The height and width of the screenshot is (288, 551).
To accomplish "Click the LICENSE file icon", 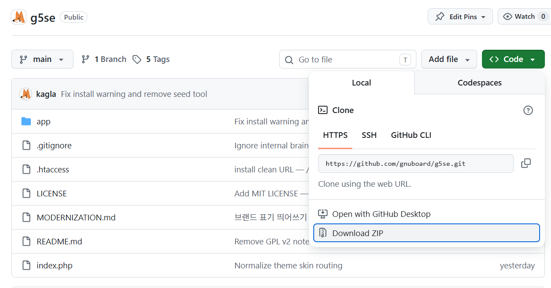I will 26,193.
